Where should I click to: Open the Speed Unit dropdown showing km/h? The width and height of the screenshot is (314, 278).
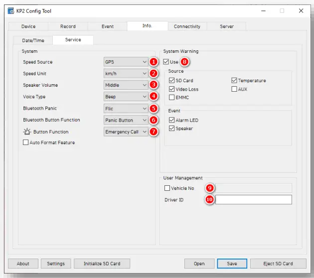pos(126,73)
